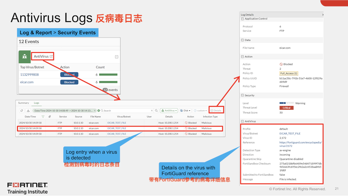Switch to the Logs tab
This screenshot has width=348, height=196.
pyautogui.click(x=37, y=103)
